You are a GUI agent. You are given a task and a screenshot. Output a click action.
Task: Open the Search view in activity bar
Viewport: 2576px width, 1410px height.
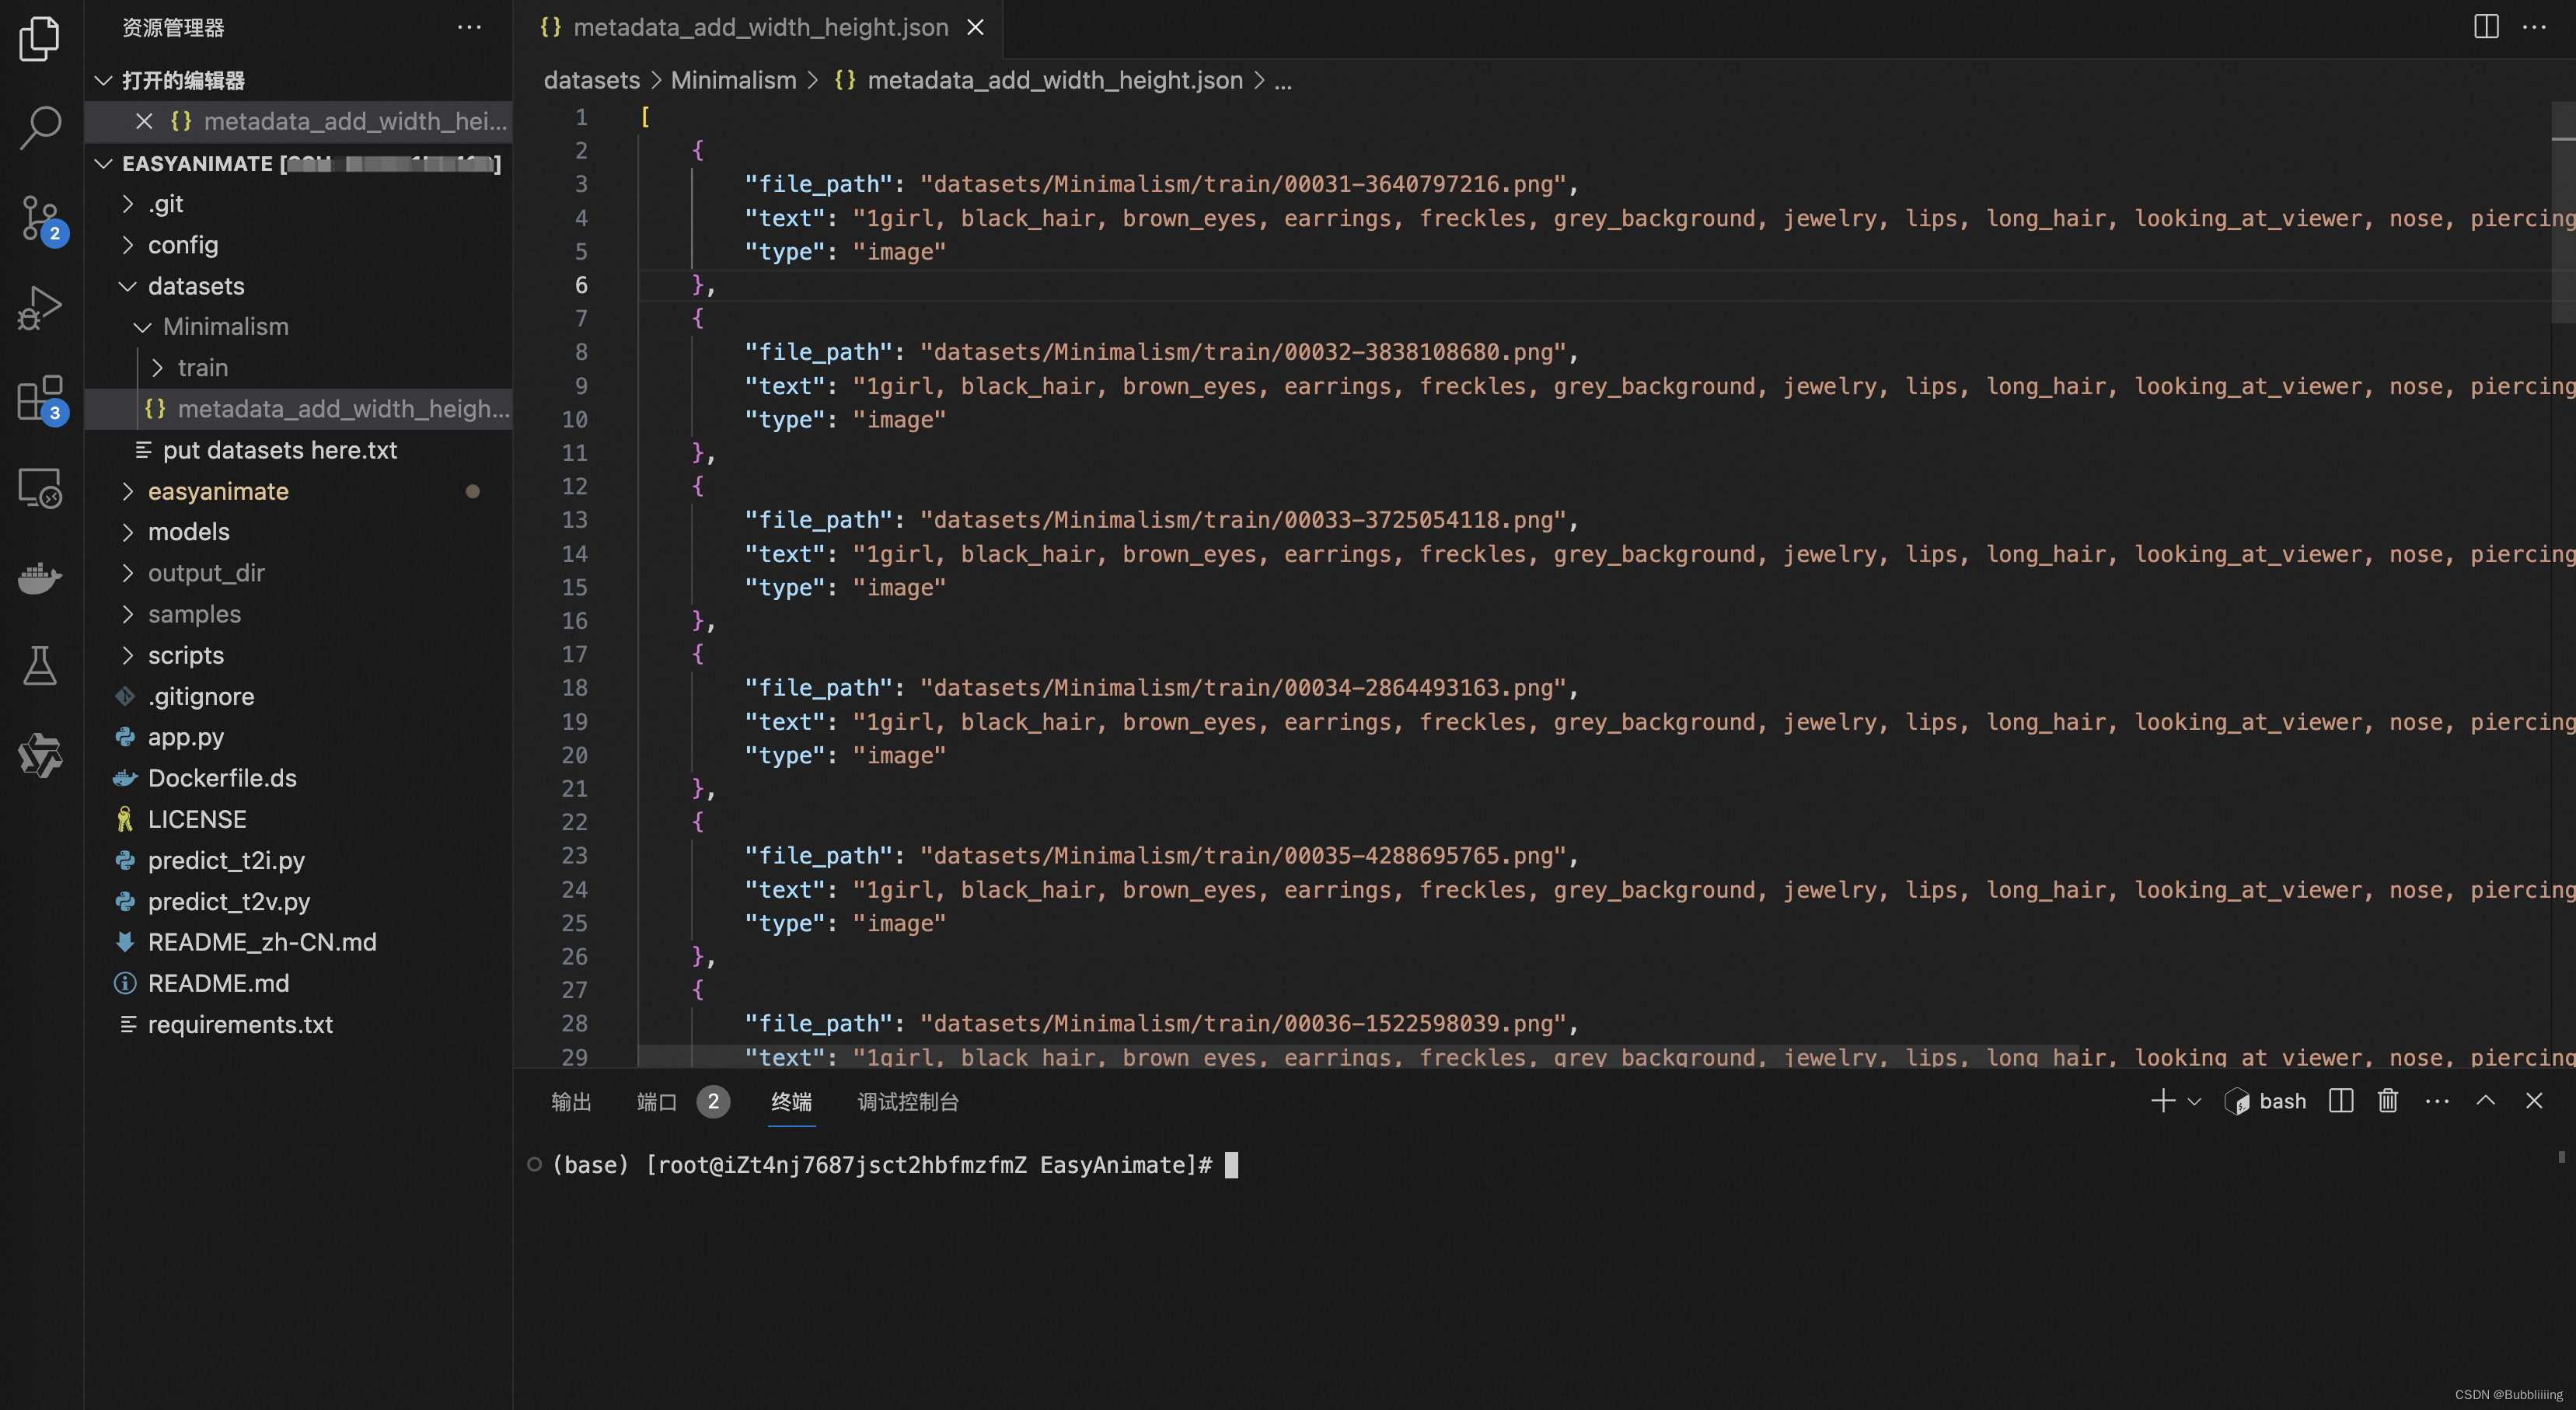coord(40,127)
